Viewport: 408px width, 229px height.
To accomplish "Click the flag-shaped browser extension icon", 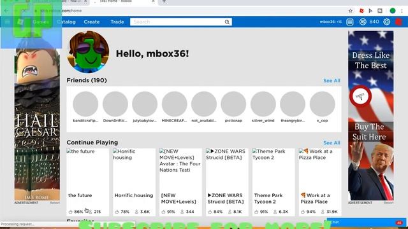I will (x=370, y=11).
